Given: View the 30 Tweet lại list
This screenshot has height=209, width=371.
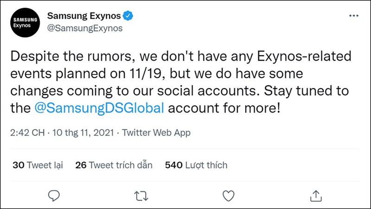Looking at the screenshot, I should (38, 165).
